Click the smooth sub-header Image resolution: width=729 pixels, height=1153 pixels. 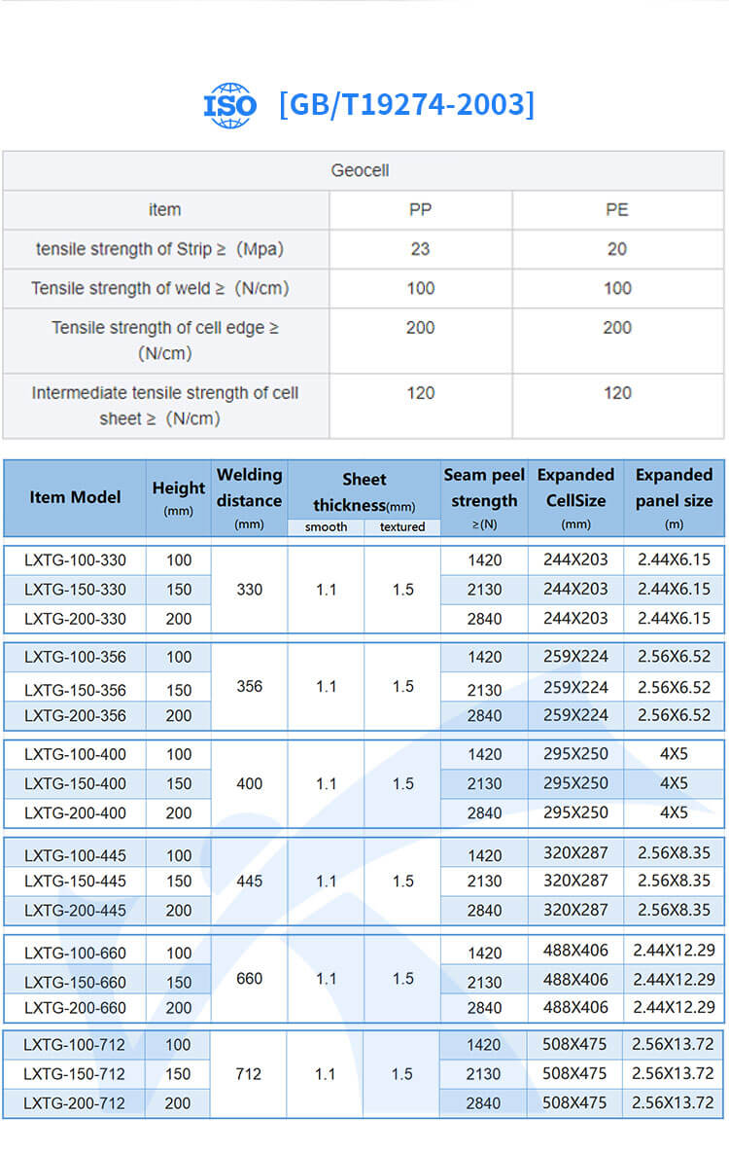pyautogui.click(x=326, y=526)
